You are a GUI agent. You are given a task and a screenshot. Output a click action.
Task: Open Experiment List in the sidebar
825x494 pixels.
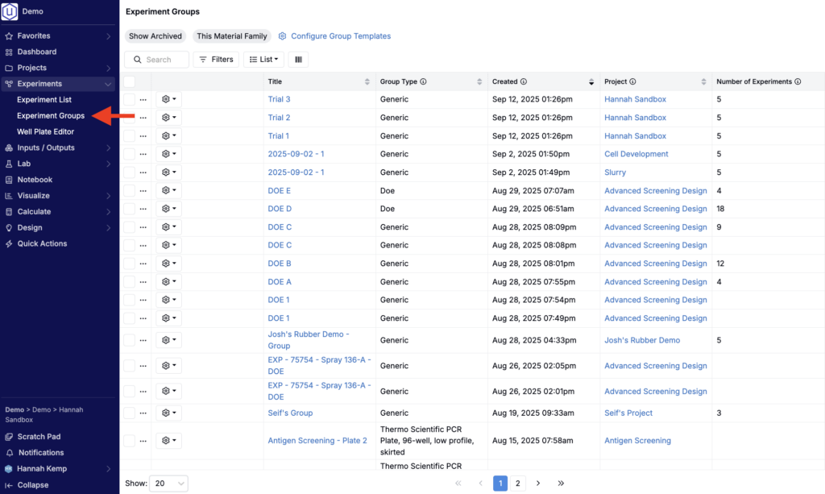[44, 100]
